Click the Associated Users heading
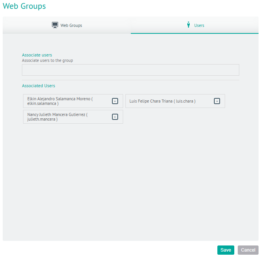 point(38,86)
